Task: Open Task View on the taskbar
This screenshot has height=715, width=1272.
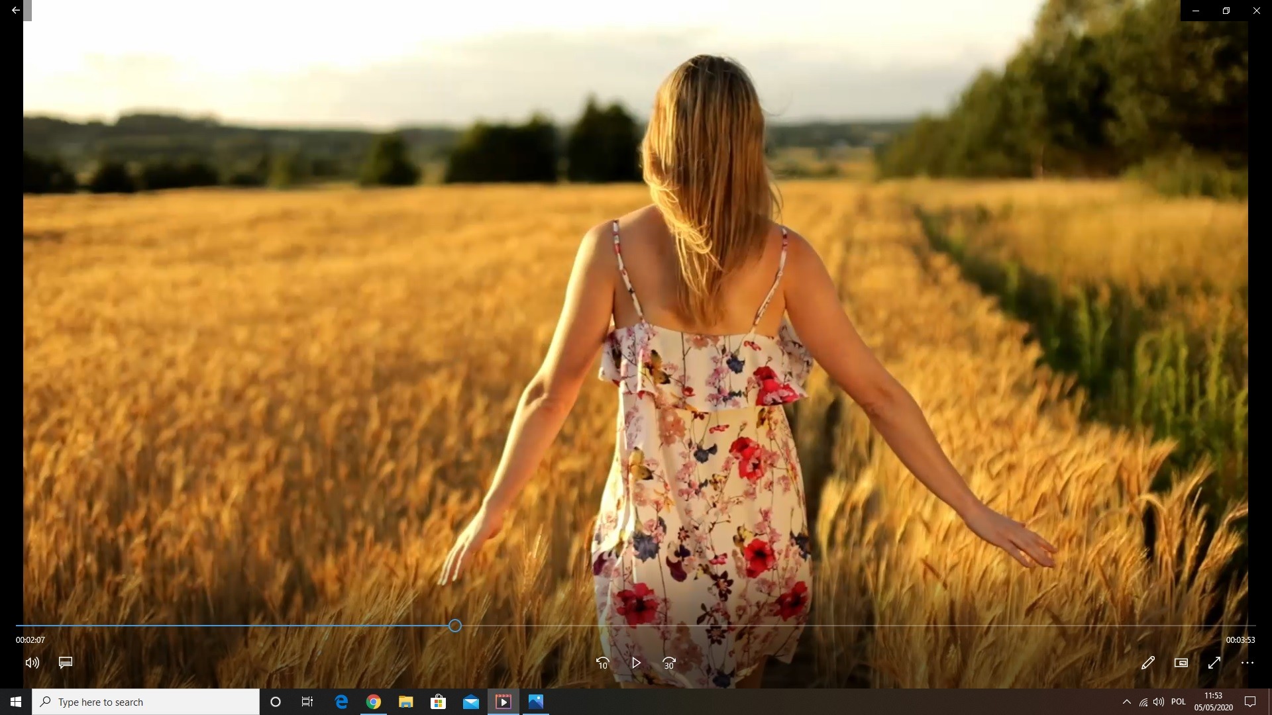Action: pos(307,702)
